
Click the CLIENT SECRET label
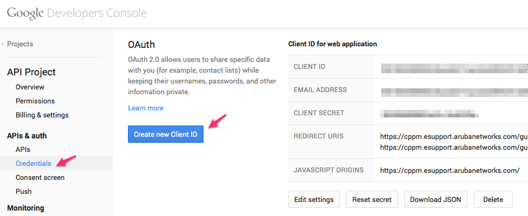319,113
